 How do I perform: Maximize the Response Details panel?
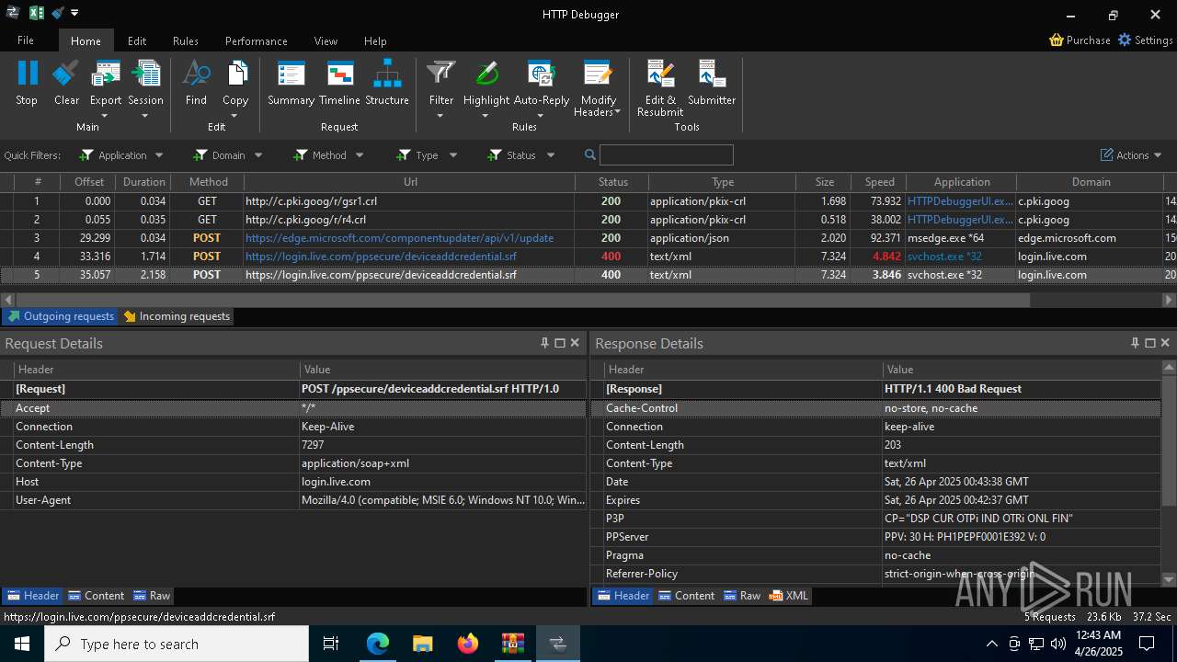1149,343
